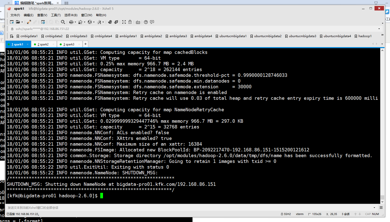Open the session tab list dropdown
Image resolution: width=390 pixels, height=222 pixels.
382,44
